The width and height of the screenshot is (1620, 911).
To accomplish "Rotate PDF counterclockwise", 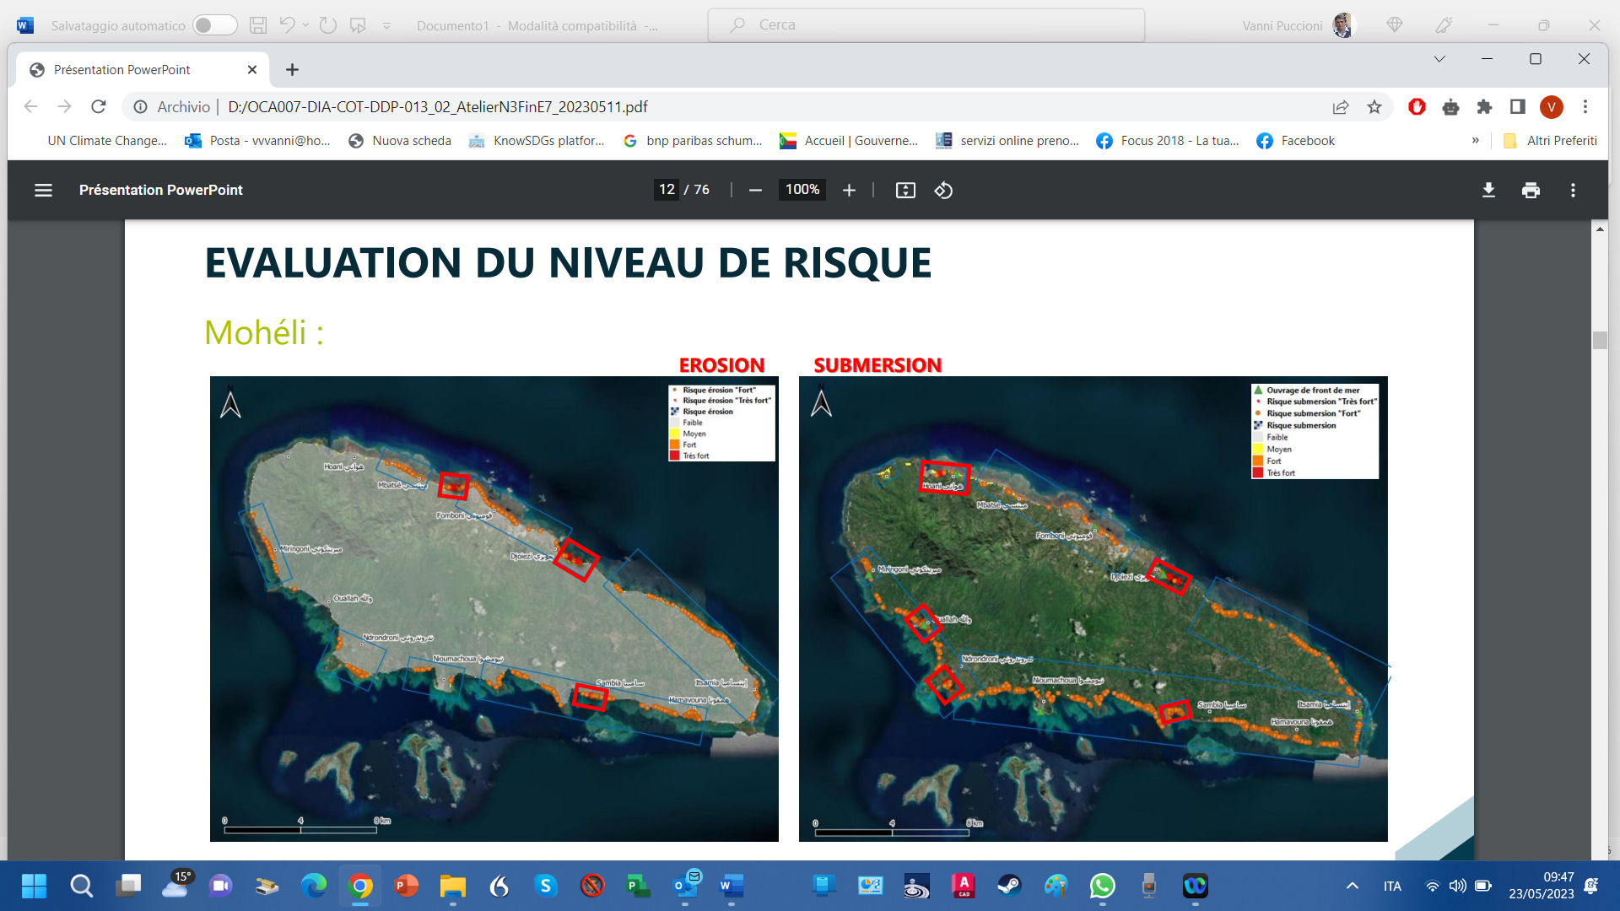I will tap(943, 191).
